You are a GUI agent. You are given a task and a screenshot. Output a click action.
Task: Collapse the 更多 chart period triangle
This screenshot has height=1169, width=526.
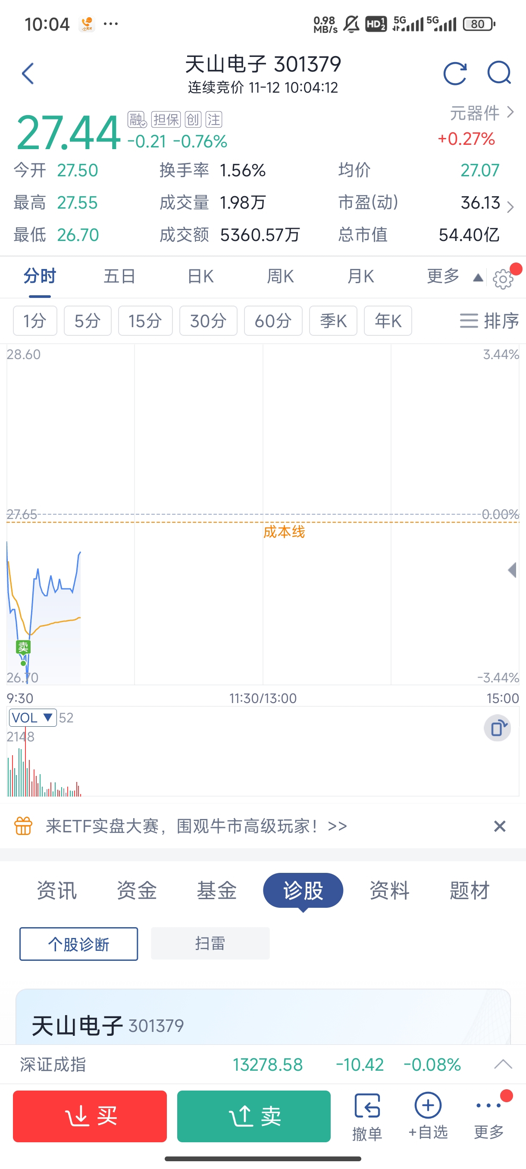click(x=477, y=278)
